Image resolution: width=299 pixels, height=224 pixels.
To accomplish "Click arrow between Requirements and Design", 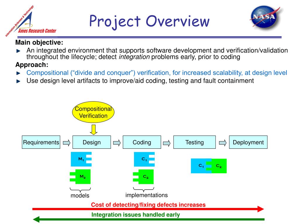I will coord(67,143).
